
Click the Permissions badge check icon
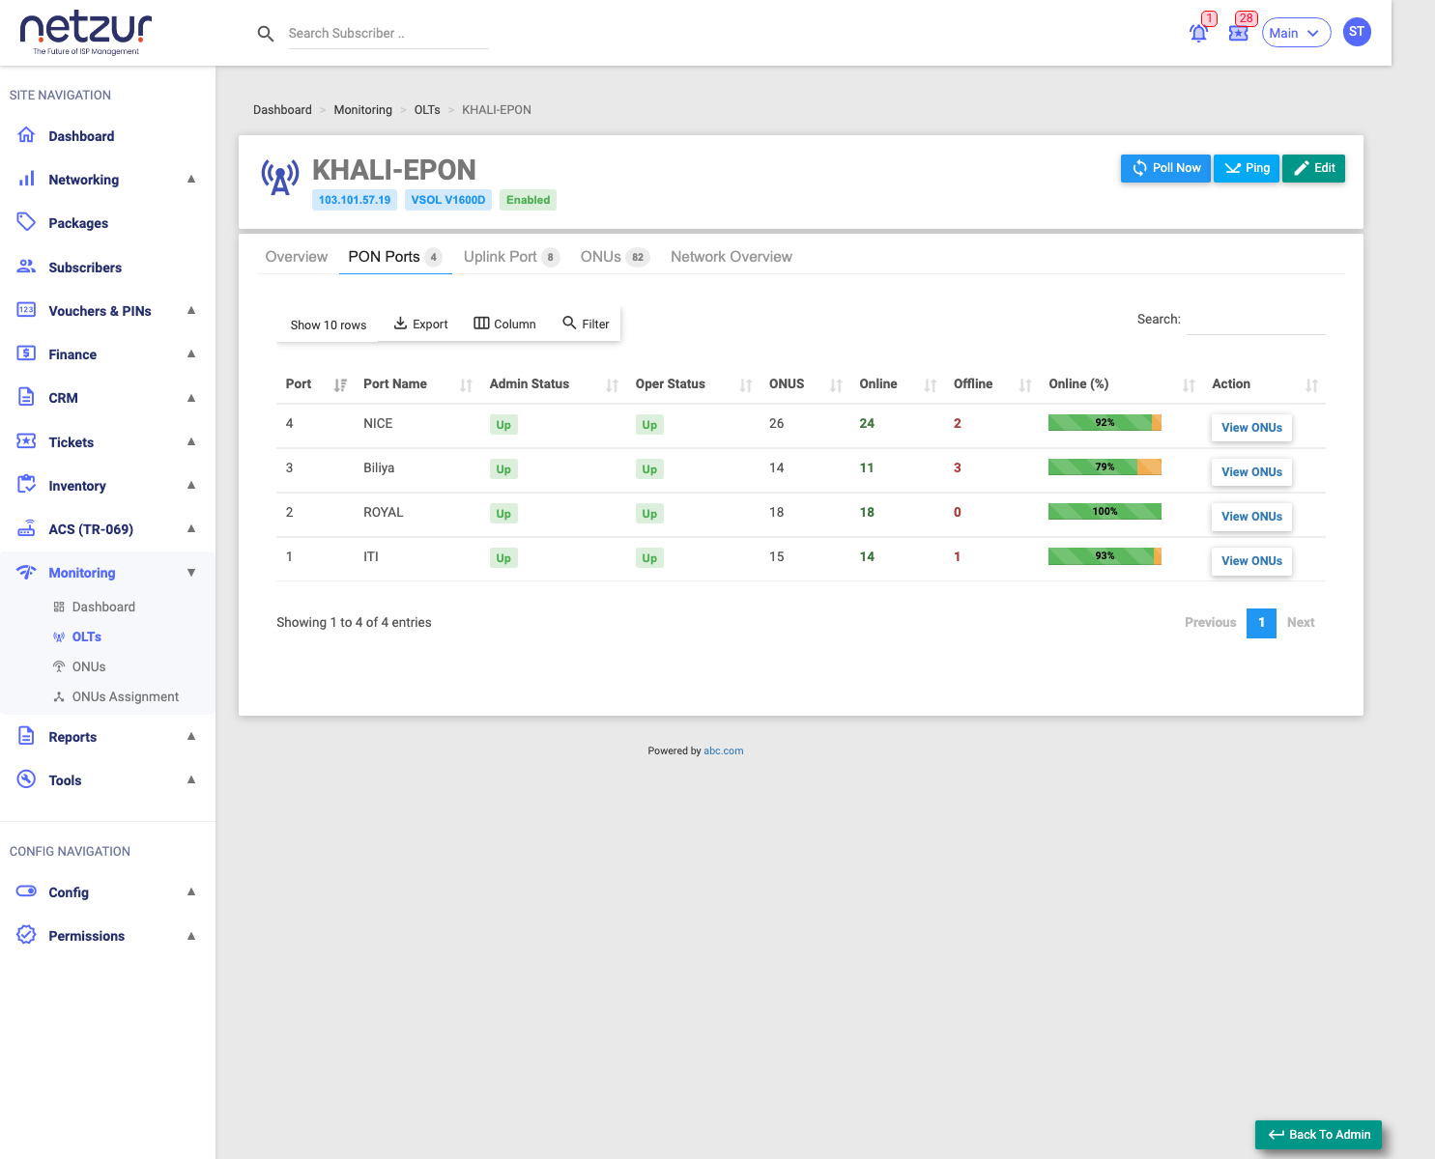pyautogui.click(x=27, y=935)
